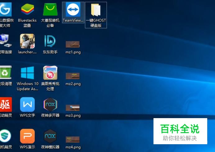This screenshot has height=152, width=215.
Task: Click the 夜神模拟器 Nox icon
Action: tap(50, 136)
